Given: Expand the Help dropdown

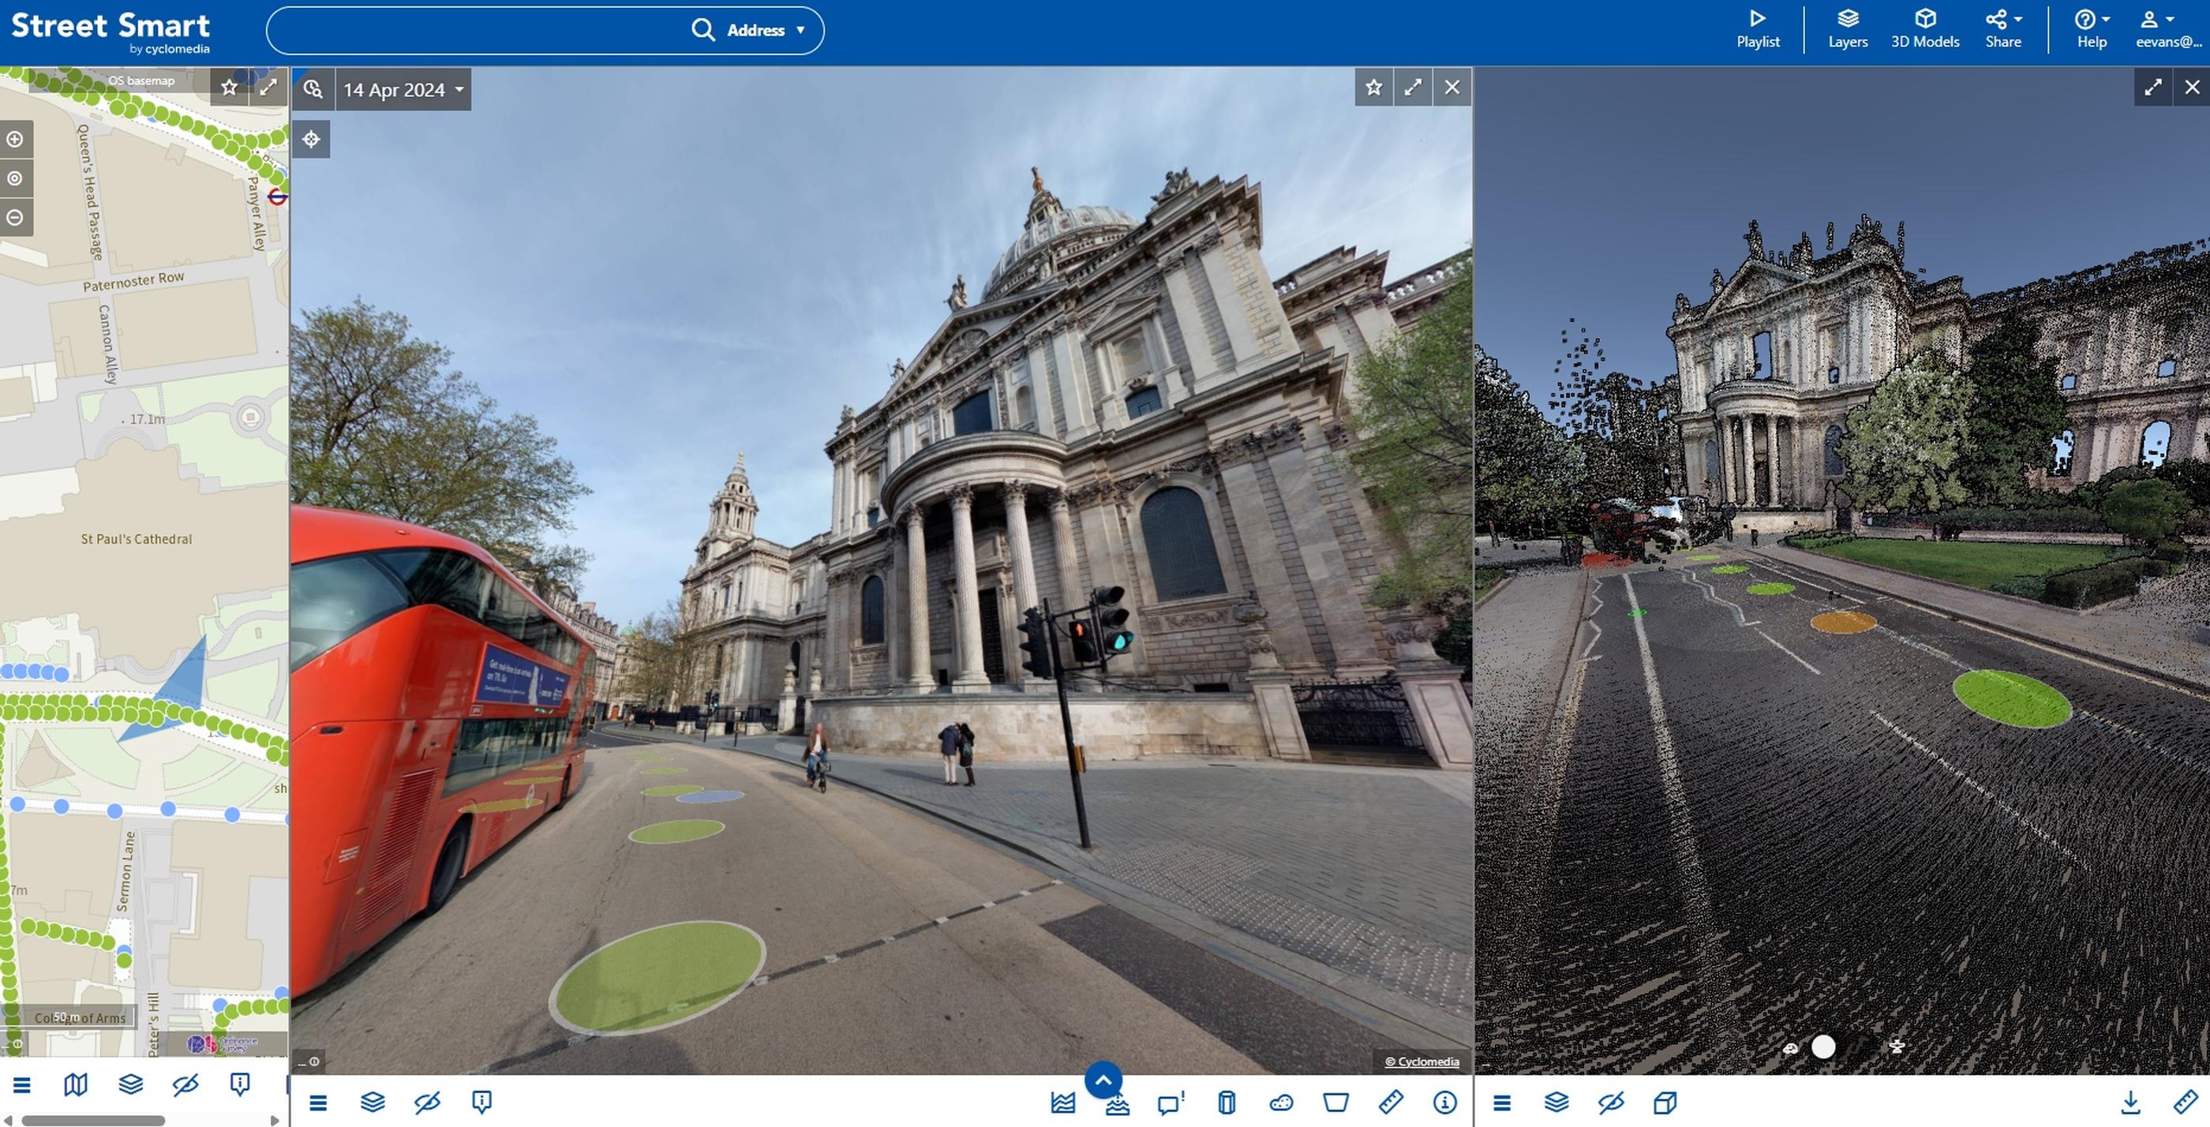Looking at the screenshot, I should pyautogui.click(x=2092, y=29).
